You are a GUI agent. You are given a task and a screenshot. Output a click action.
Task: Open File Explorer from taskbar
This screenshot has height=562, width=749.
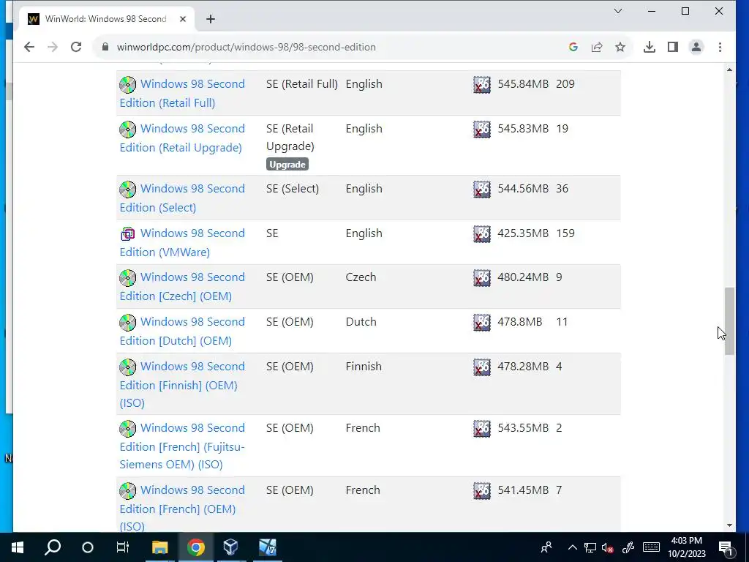(x=160, y=547)
